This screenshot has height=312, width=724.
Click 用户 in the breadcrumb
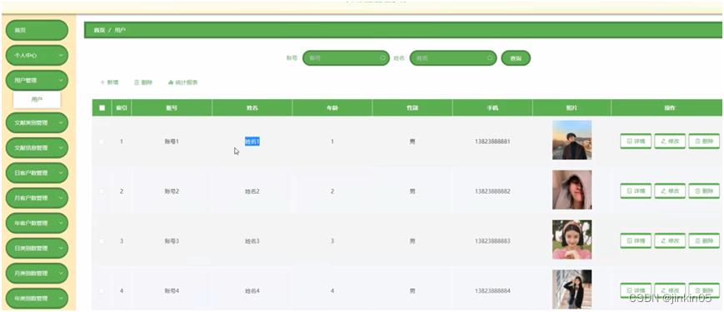coord(120,30)
